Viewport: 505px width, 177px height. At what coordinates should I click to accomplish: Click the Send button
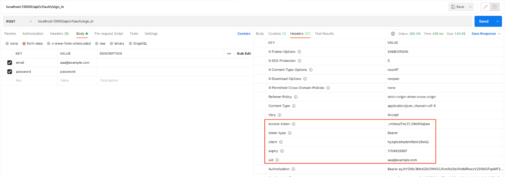[x=483, y=22]
